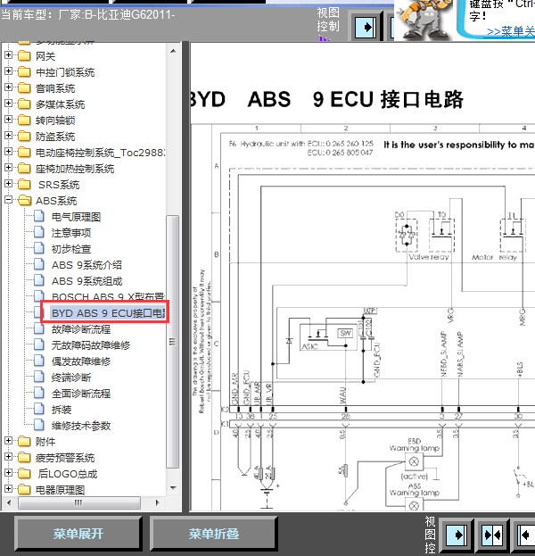The image size is (535, 556).
Task: Click the 当前车型 vehicle model text
Action: coord(88,15)
